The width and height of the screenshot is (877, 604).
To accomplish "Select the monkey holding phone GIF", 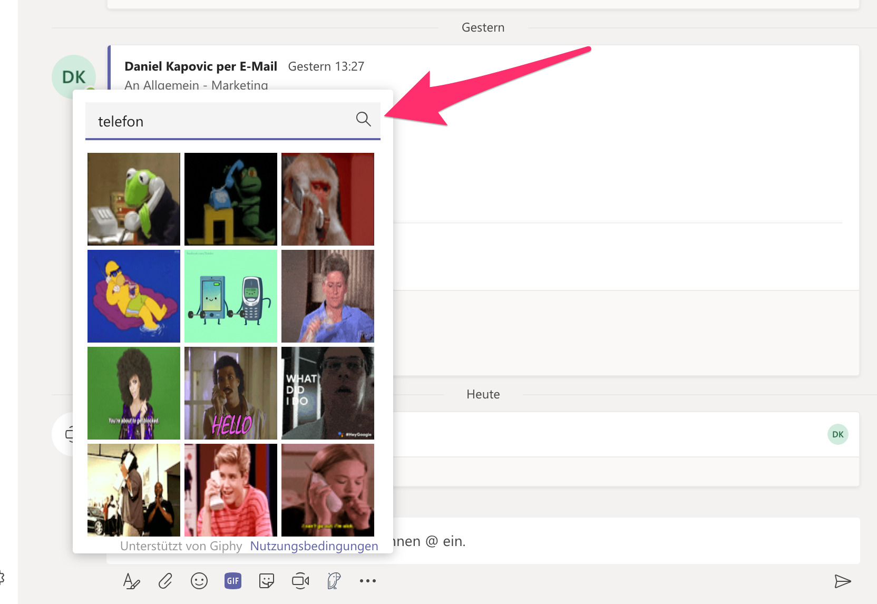I will pyautogui.click(x=328, y=199).
